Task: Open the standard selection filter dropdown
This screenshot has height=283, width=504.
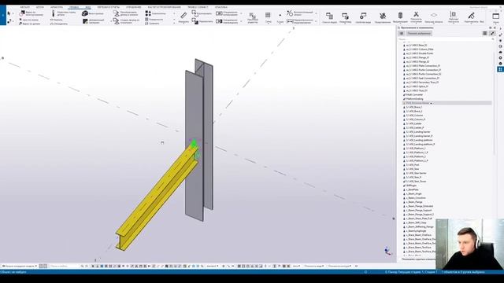Action: point(212,266)
